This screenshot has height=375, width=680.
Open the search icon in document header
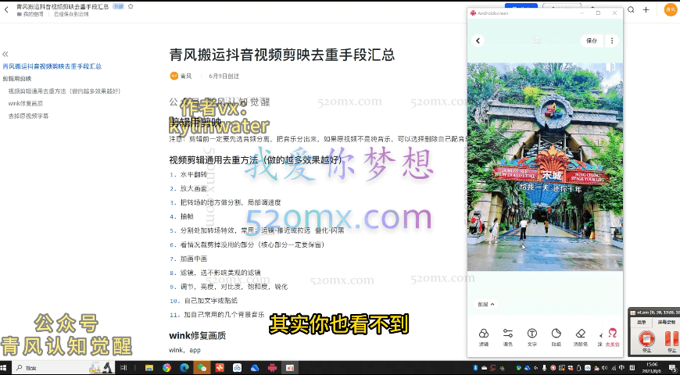(631, 9)
